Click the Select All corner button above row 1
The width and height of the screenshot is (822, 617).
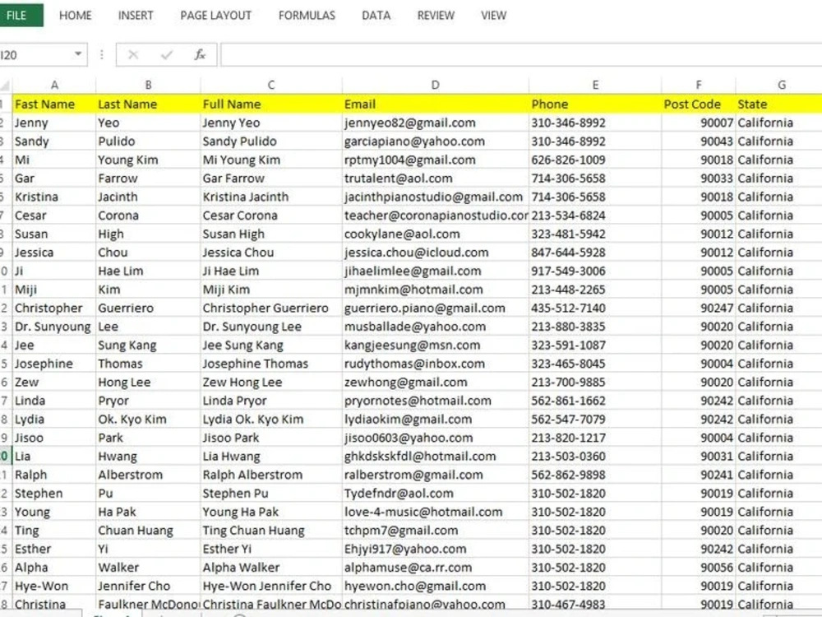point(5,85)
